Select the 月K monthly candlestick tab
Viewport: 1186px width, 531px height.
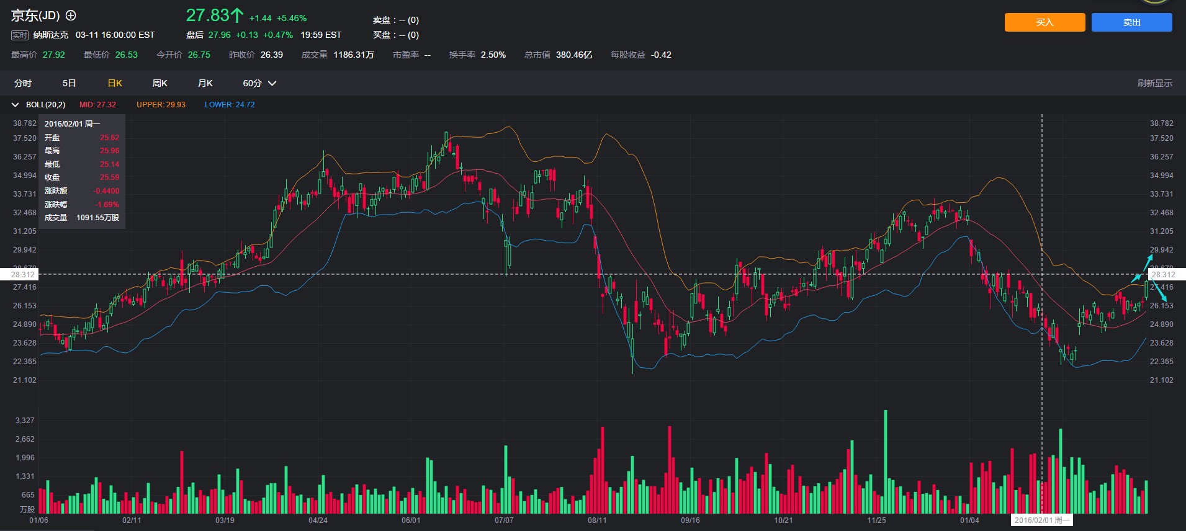click(x=205, y=83)
